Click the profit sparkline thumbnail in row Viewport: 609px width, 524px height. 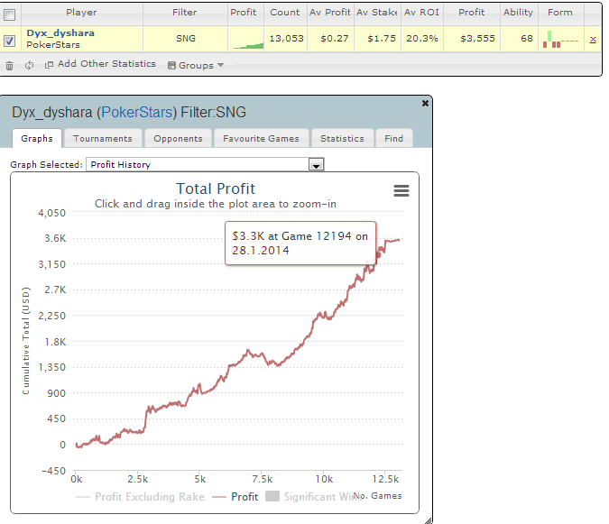(x=249, y=46)
